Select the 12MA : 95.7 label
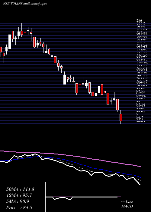Viewport: 151px width, 212px height. tap(19, 196)
